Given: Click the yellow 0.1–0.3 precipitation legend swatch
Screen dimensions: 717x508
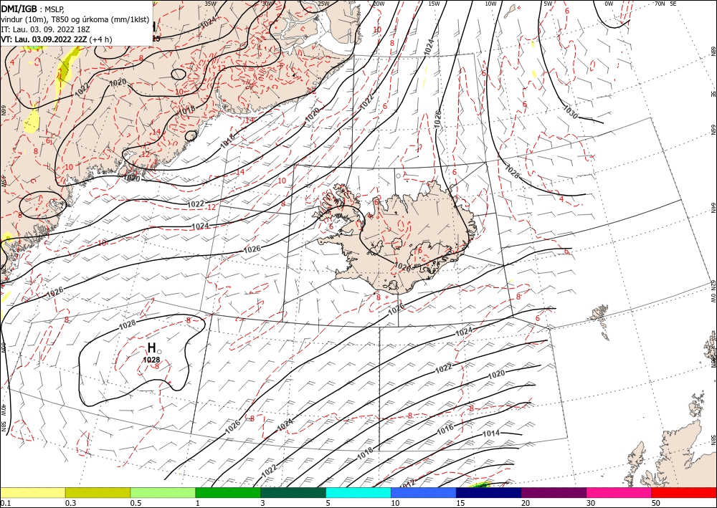Looking at the screenshot, I should (33, 492).
